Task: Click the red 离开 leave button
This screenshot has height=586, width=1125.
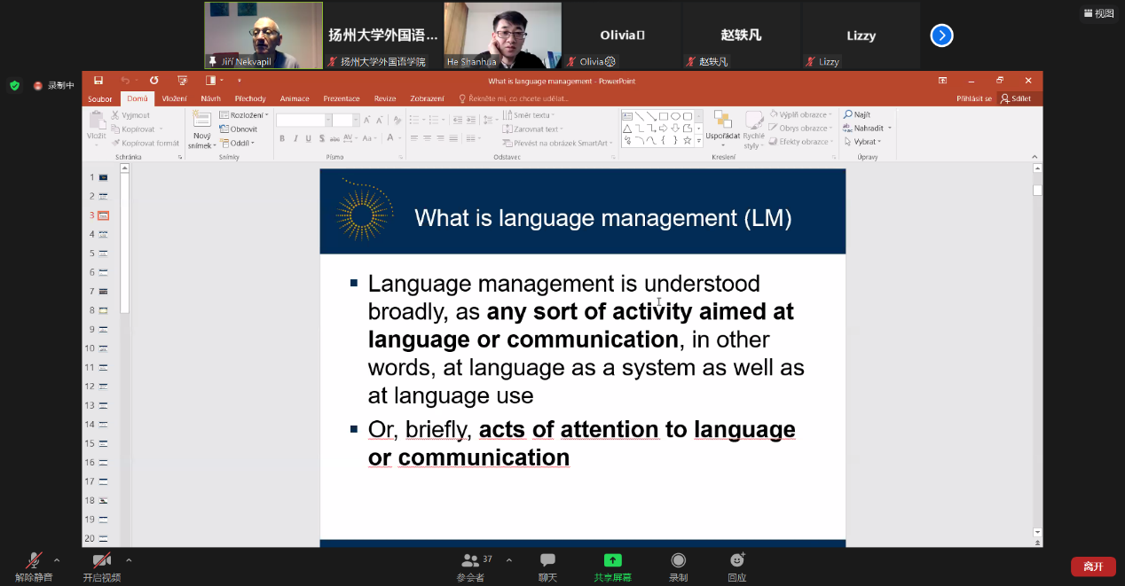Action: [x=1093, y=566]
